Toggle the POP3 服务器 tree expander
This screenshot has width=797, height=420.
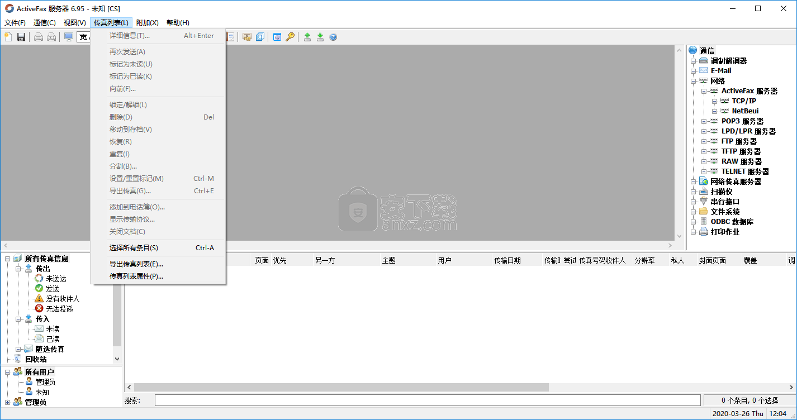pyautogui.click(x=704, y=121)
